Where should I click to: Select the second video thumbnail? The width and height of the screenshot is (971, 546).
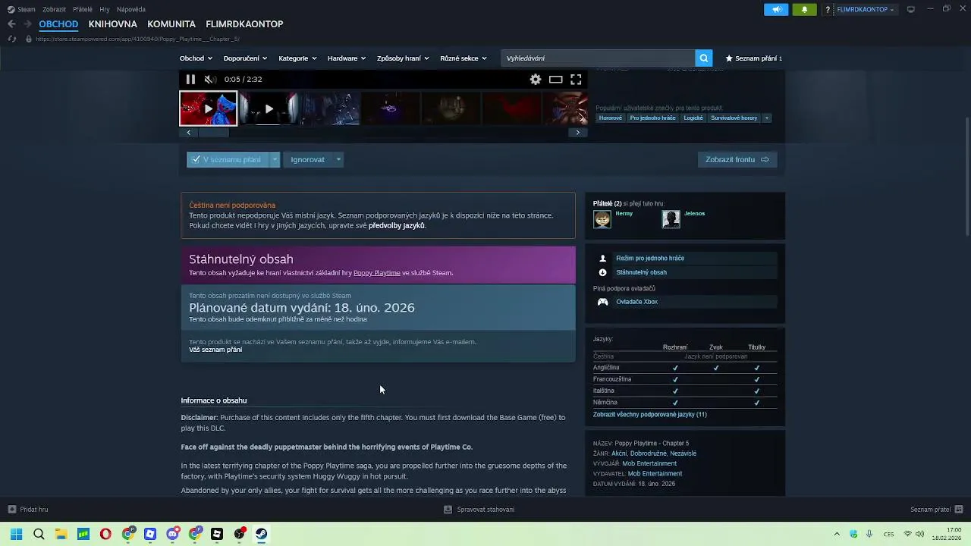[x=269, y=108]
